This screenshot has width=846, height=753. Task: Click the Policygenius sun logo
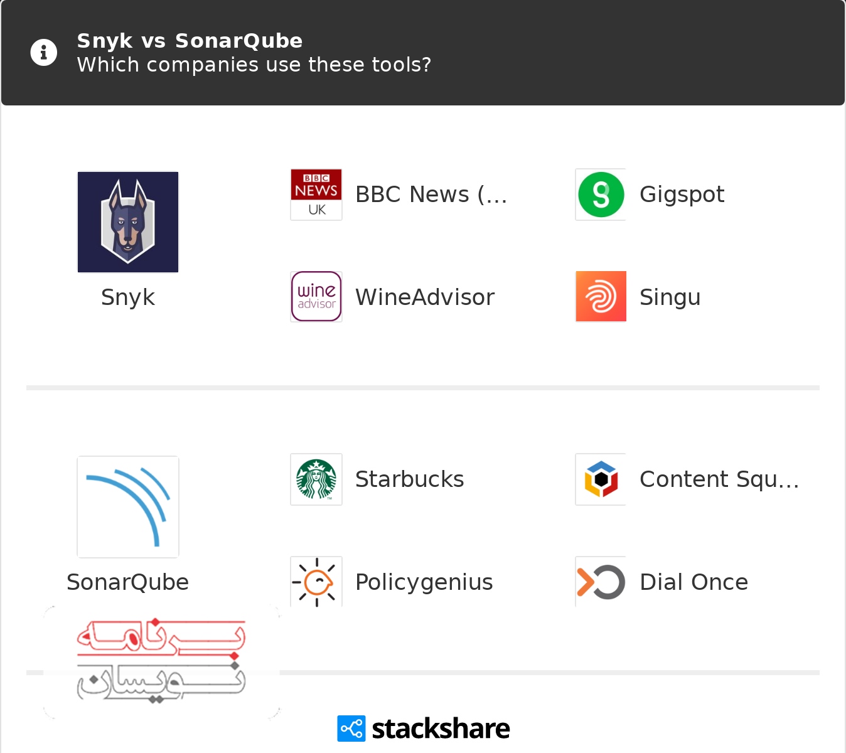click(316, 582)
